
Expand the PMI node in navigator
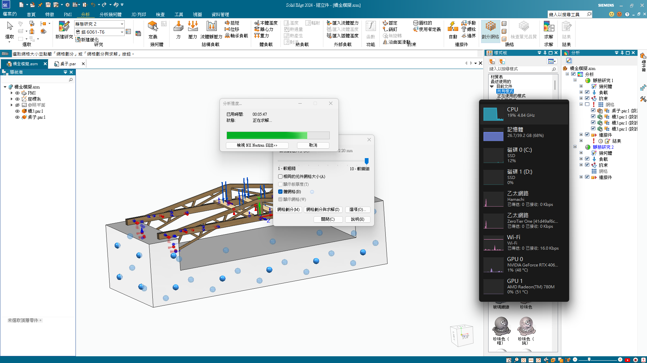pyautogui.click(x=11, y=93)
